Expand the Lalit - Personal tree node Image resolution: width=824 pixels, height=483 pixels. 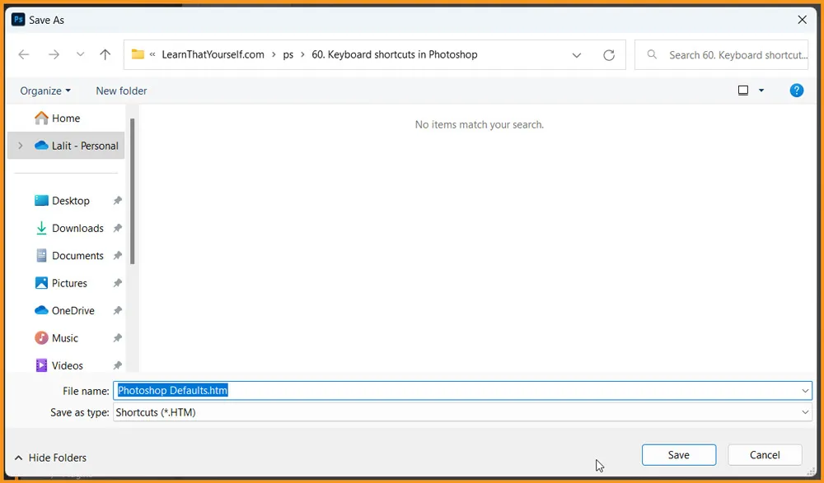(21, 146)
